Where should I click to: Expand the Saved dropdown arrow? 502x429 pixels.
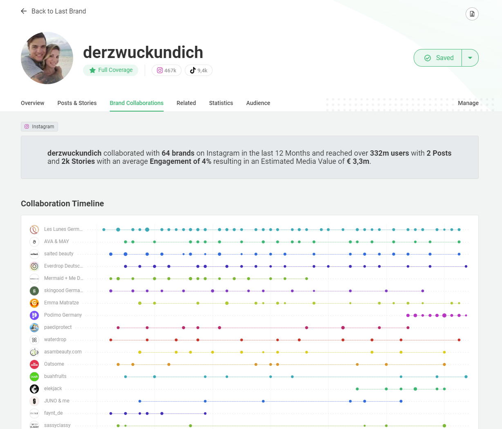pyautogui.click(x=470, y=58)
